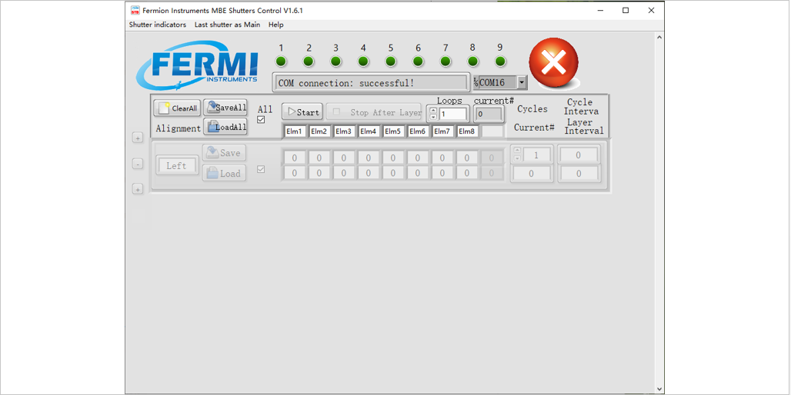Click the plus button below the minus button

[137, 189]
